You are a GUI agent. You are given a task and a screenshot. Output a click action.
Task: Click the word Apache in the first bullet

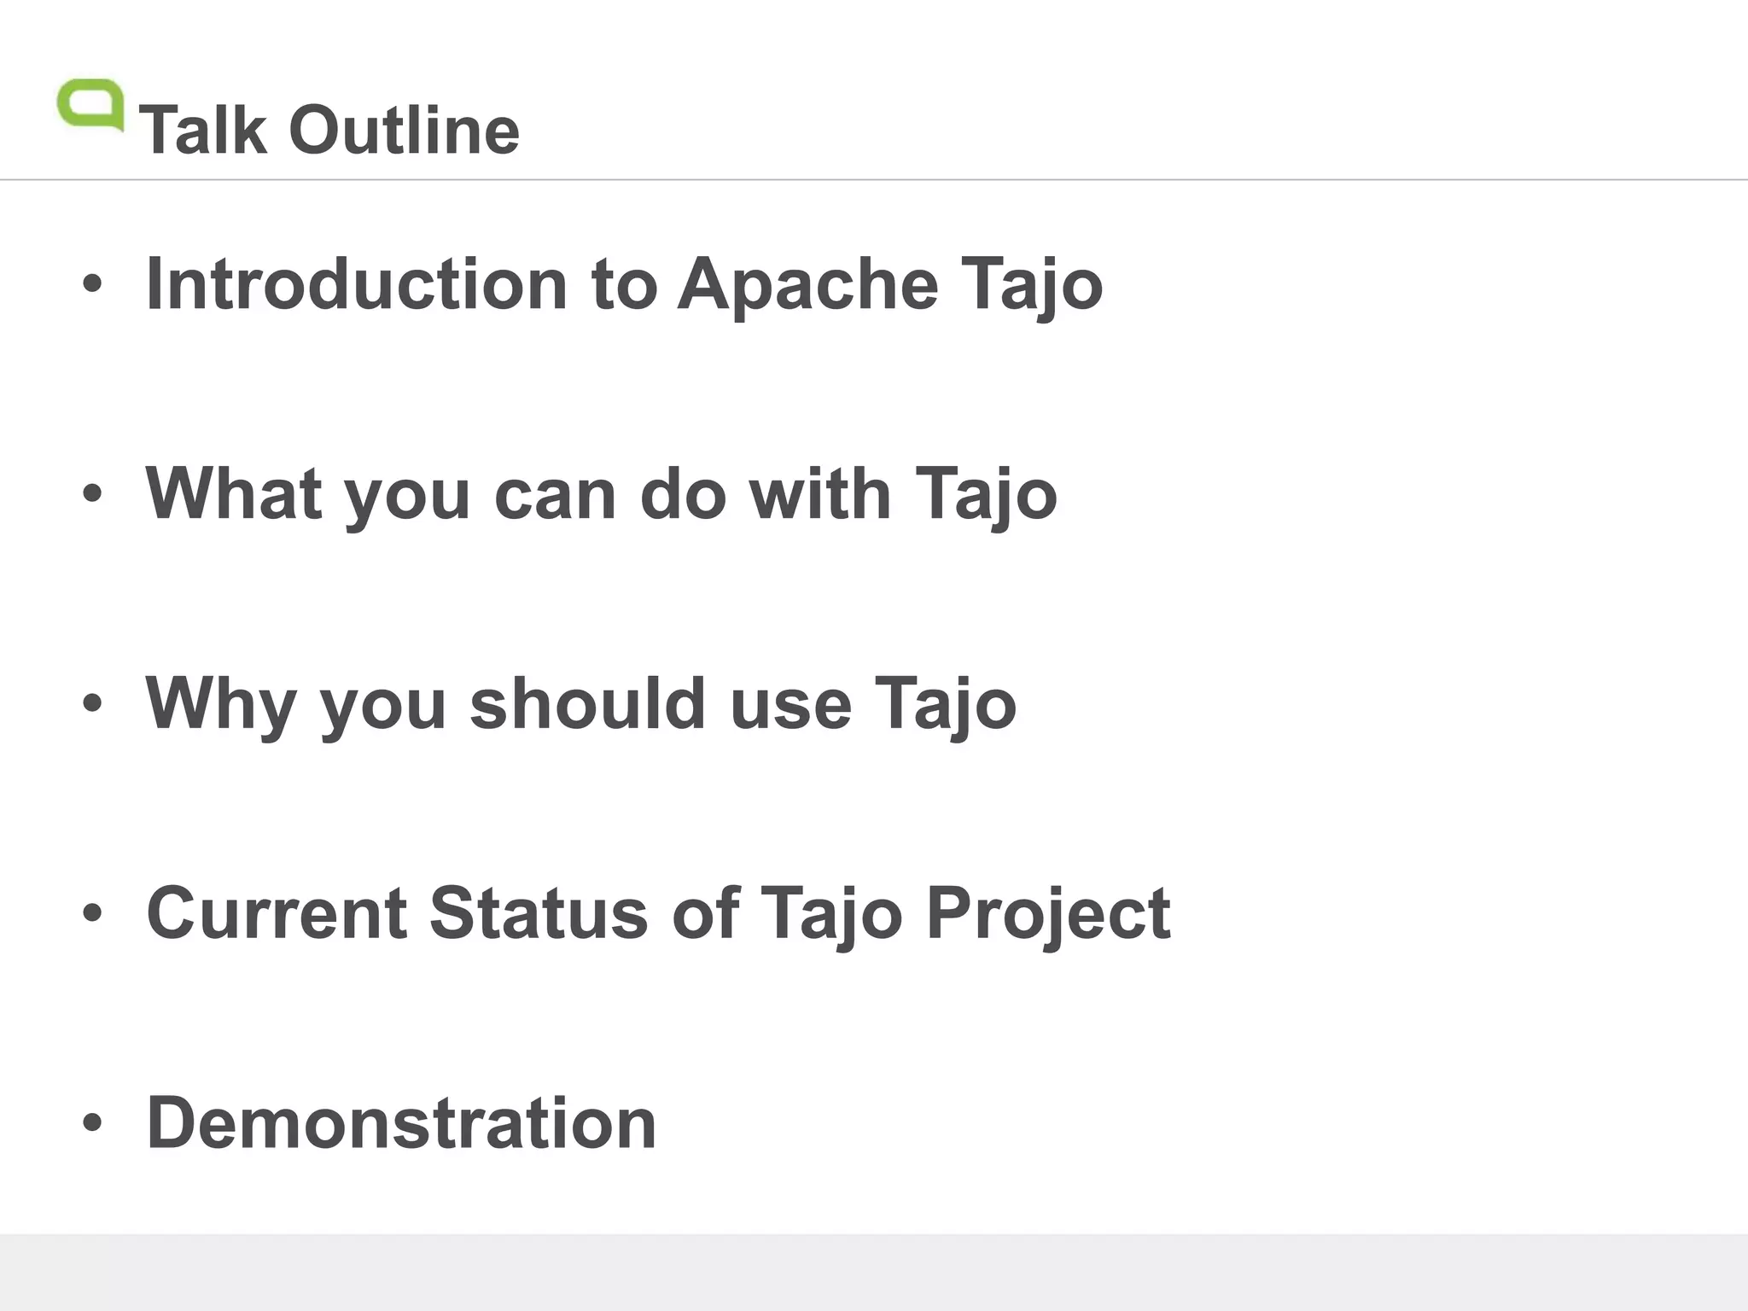click(x=807, y=286)
